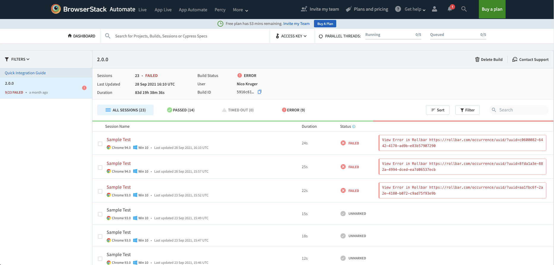Select checkbox for session updated 15:47 UTC
The width and height of the screenshot is (554, 265).
100,236
